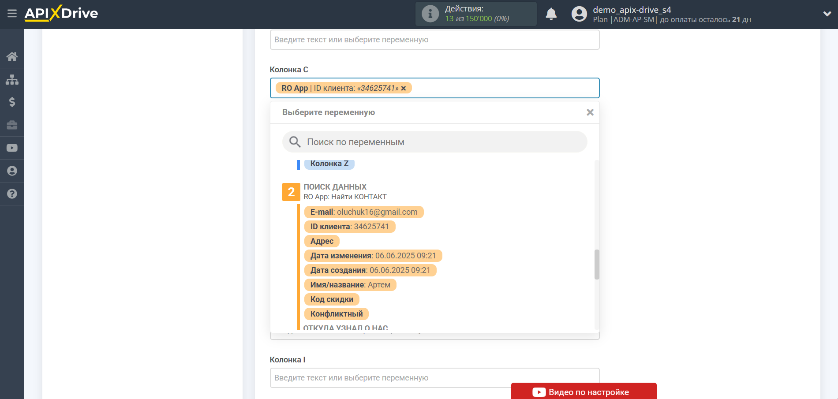Open the hamburger menu
The height and width of the screenshot is (399, 838).
[12, 14]
